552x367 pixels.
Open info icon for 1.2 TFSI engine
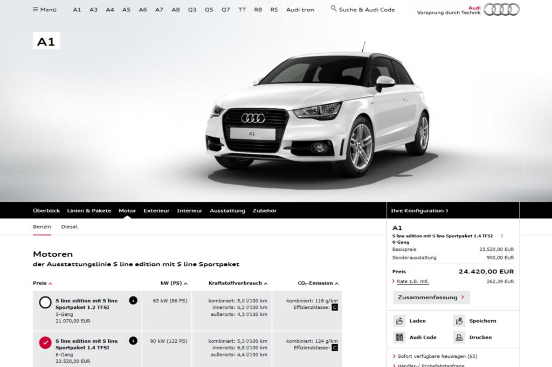point(133,301)
